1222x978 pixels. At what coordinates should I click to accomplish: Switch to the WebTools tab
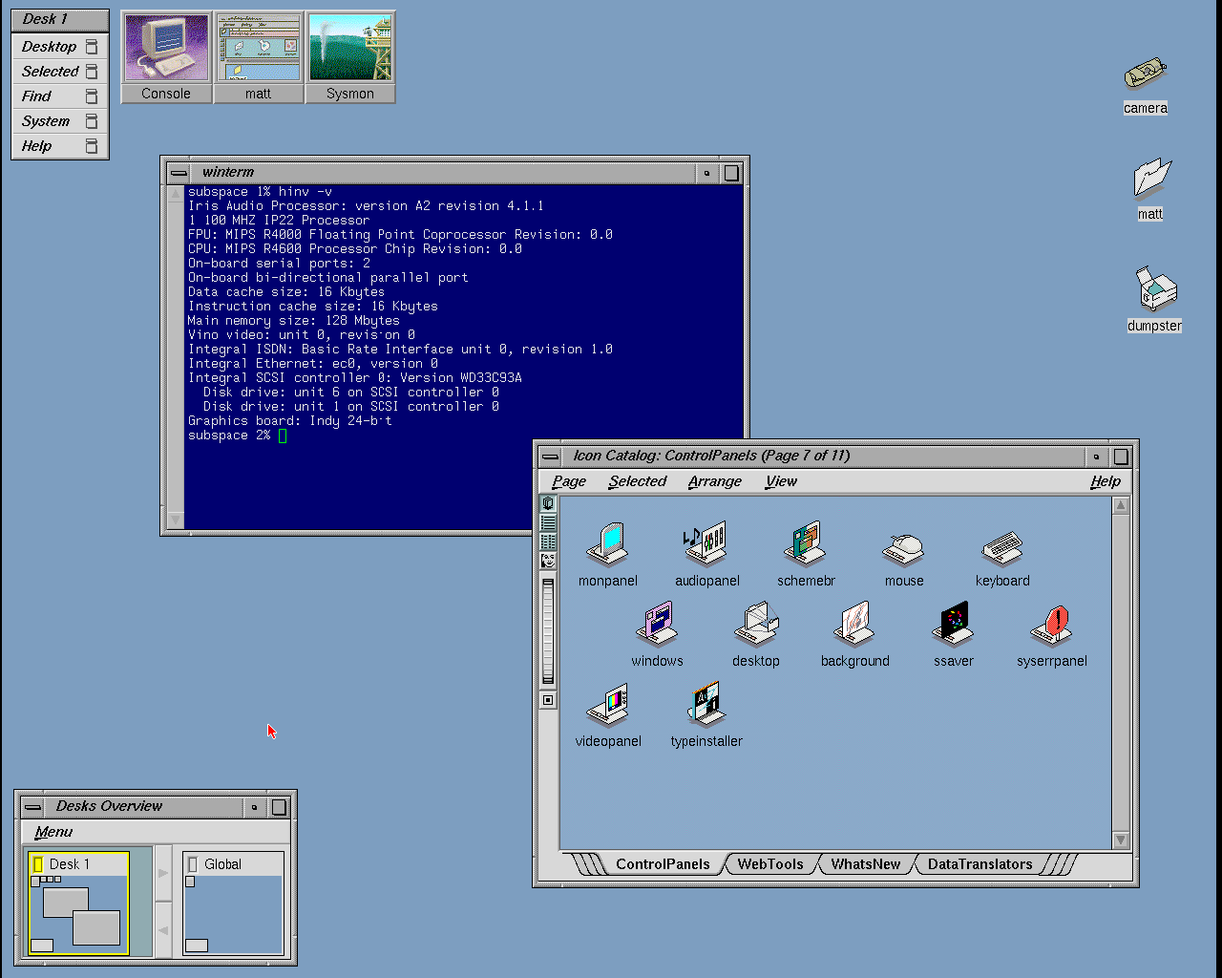point(769,864)
